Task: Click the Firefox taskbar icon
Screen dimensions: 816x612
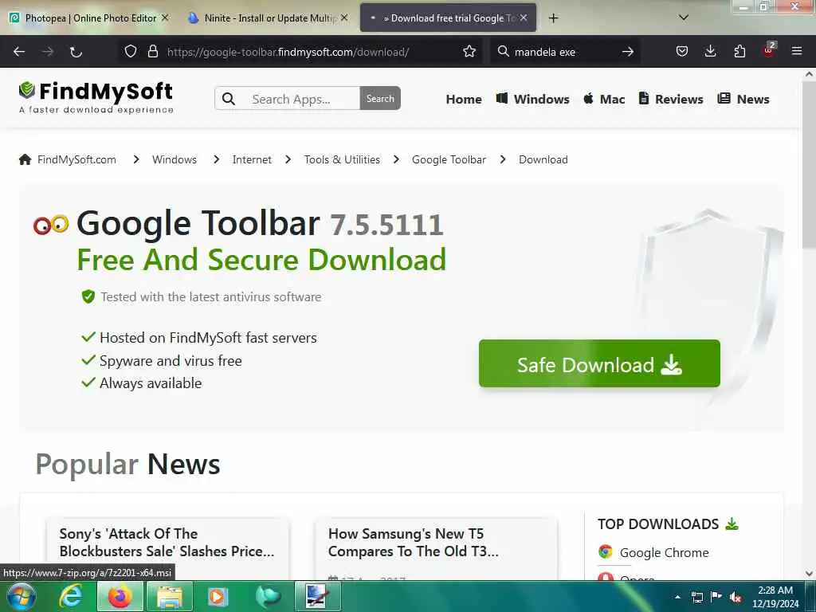Action: click(x=120, y=596)
